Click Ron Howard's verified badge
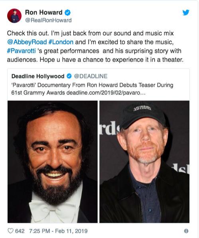The height and width of the screenshot is (238, 199). click(67, 12)
